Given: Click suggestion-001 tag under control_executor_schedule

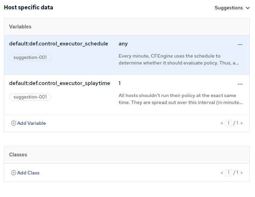Looking at the screenshot, I should (30, 58).
